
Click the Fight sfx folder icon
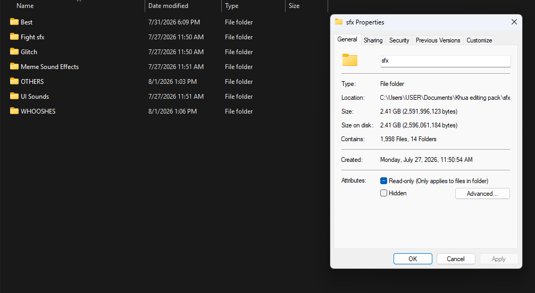click(x=14, y=37)
